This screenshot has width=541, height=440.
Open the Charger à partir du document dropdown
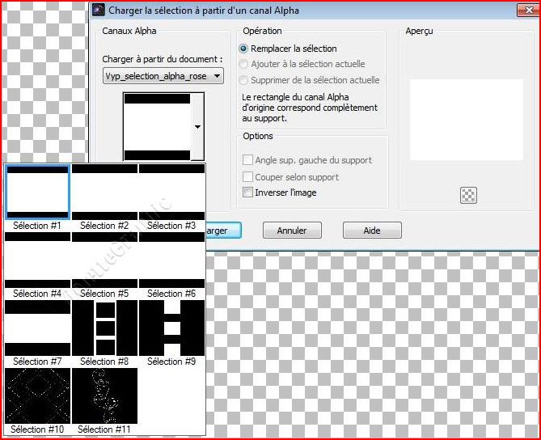tap(163, 76)
